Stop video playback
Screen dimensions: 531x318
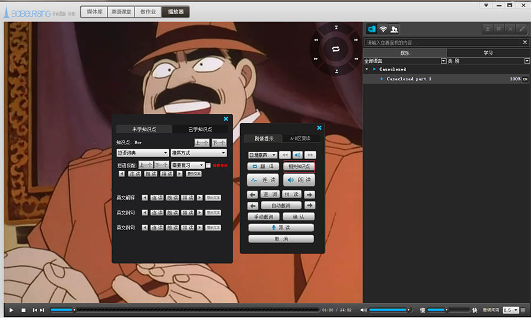tap(24, 310)
